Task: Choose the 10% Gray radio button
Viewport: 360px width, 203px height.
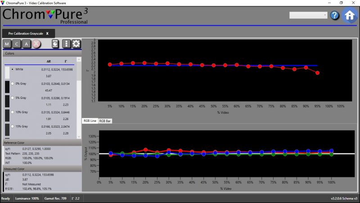Action: (x=12, y=111)
